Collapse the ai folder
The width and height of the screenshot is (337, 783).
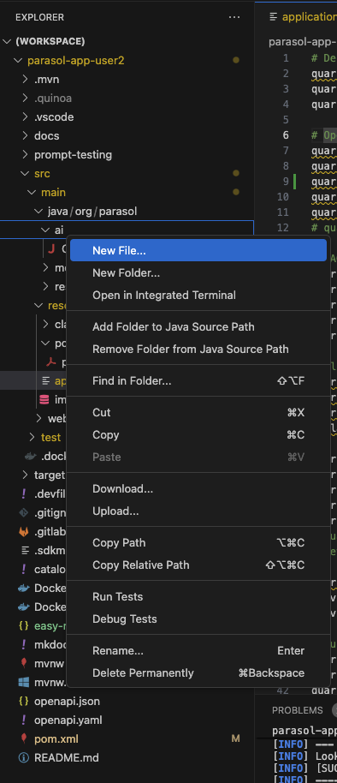[x=46, y=230]
